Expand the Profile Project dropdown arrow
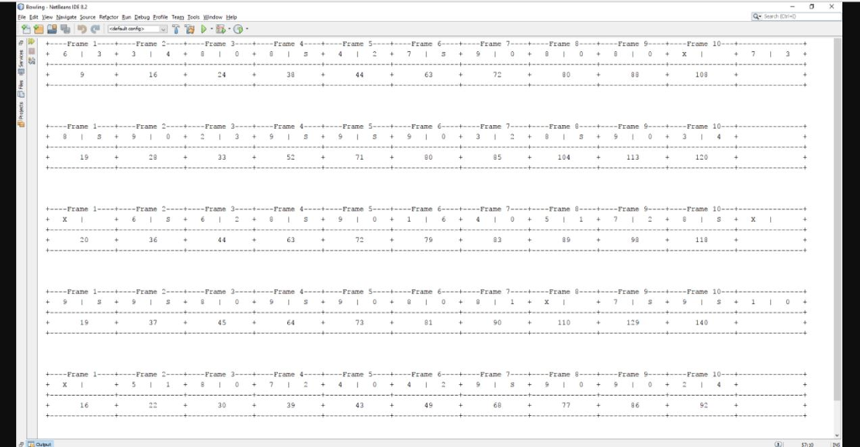The height and width of the screenshot is (447, 860). [x=247, y=29]
